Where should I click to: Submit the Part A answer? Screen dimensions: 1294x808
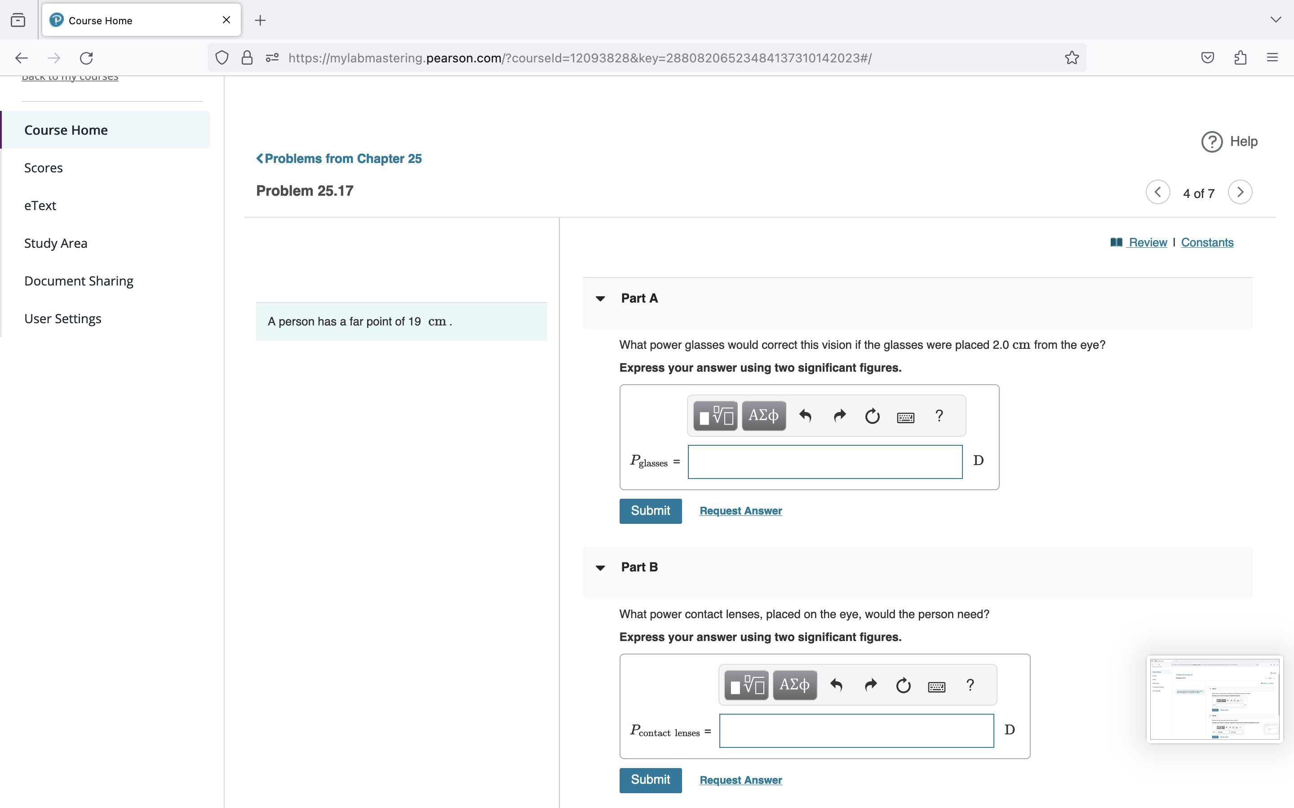point(650,511)
